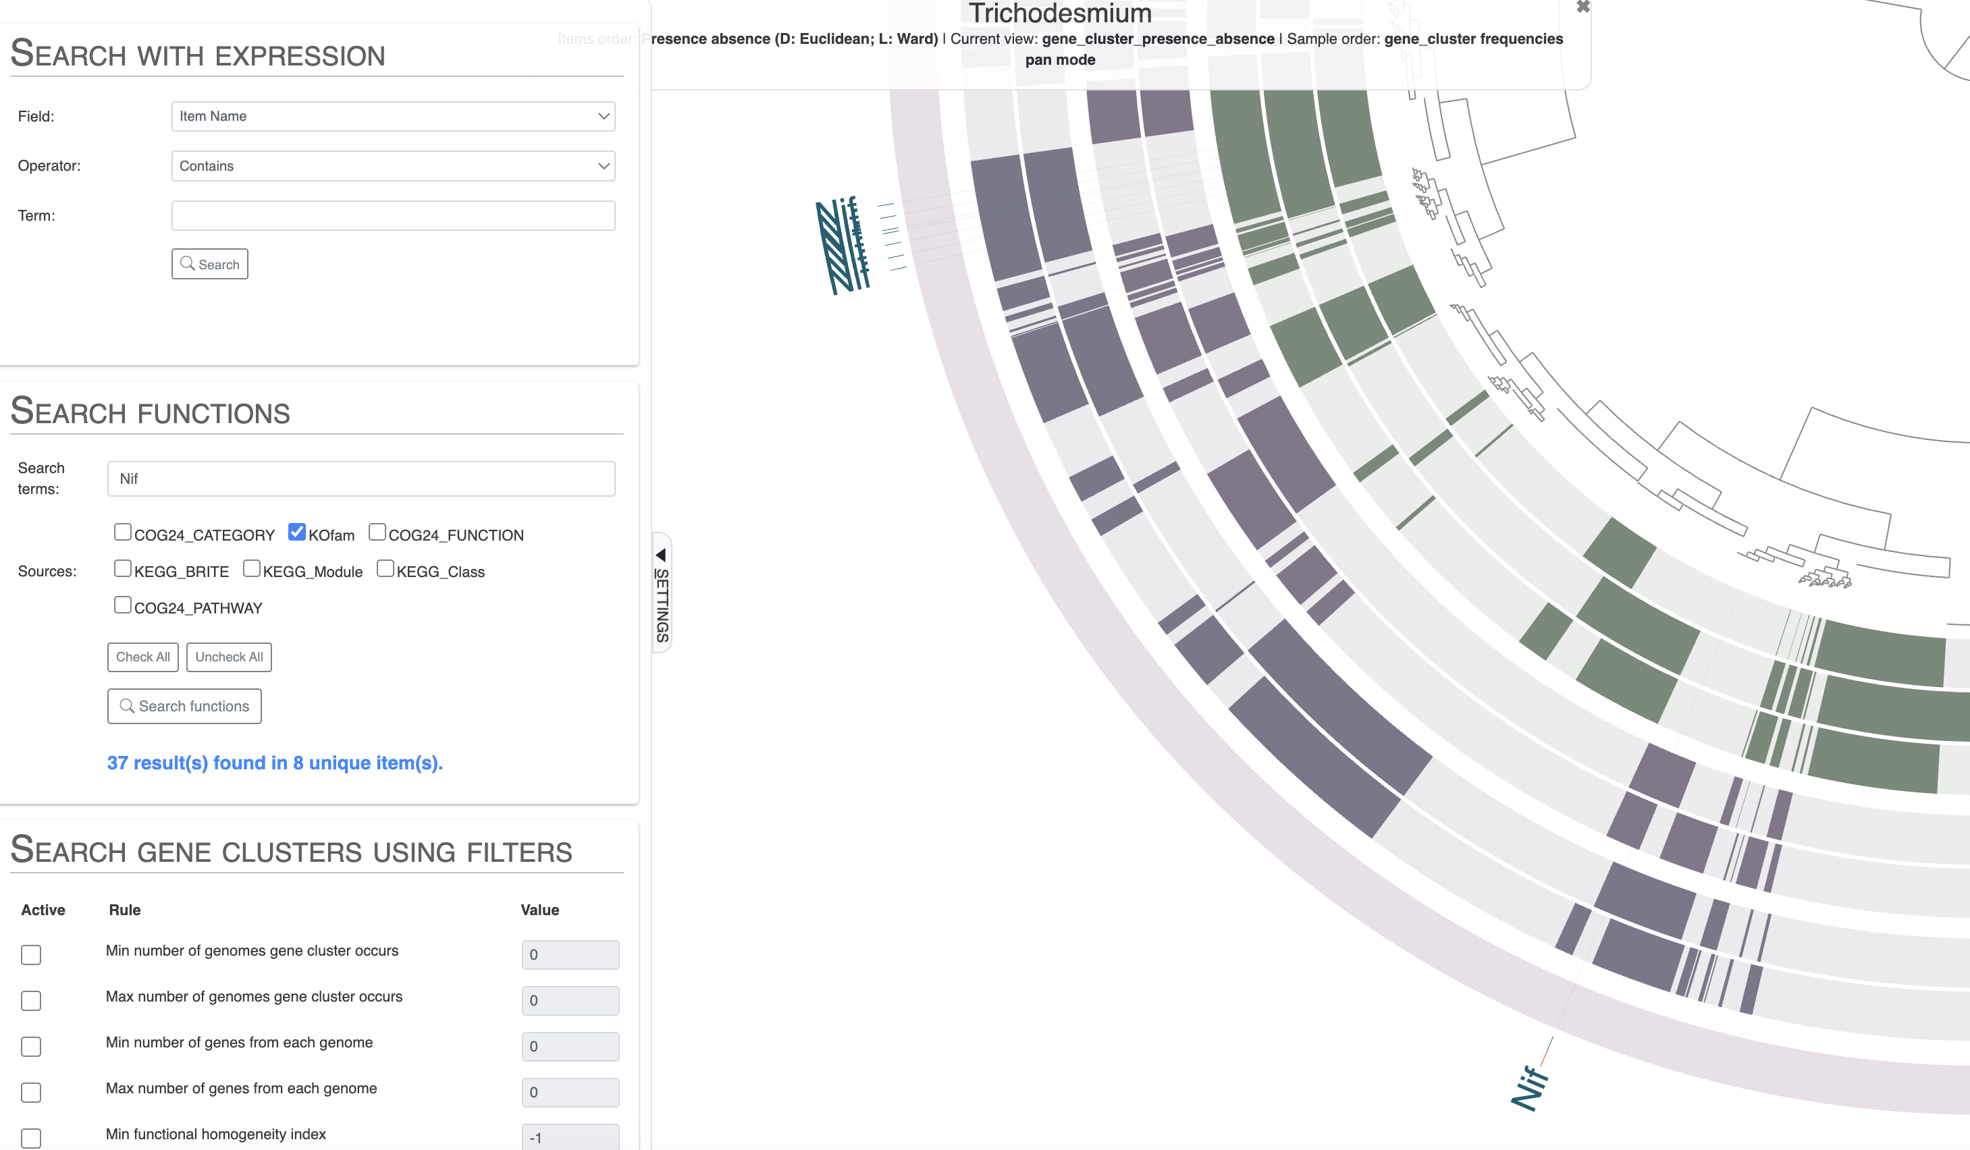The height and width of the screenshot is (1150, 1970).
Task: Click the stacked Nif labels beside the rings
Action: [843, 245]
